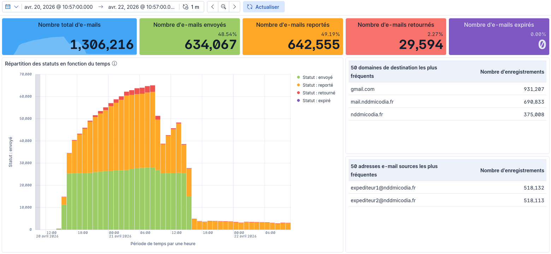Step time range backward arrow
This screenshot has height=254, width=551.
click(x=212, y=7)
